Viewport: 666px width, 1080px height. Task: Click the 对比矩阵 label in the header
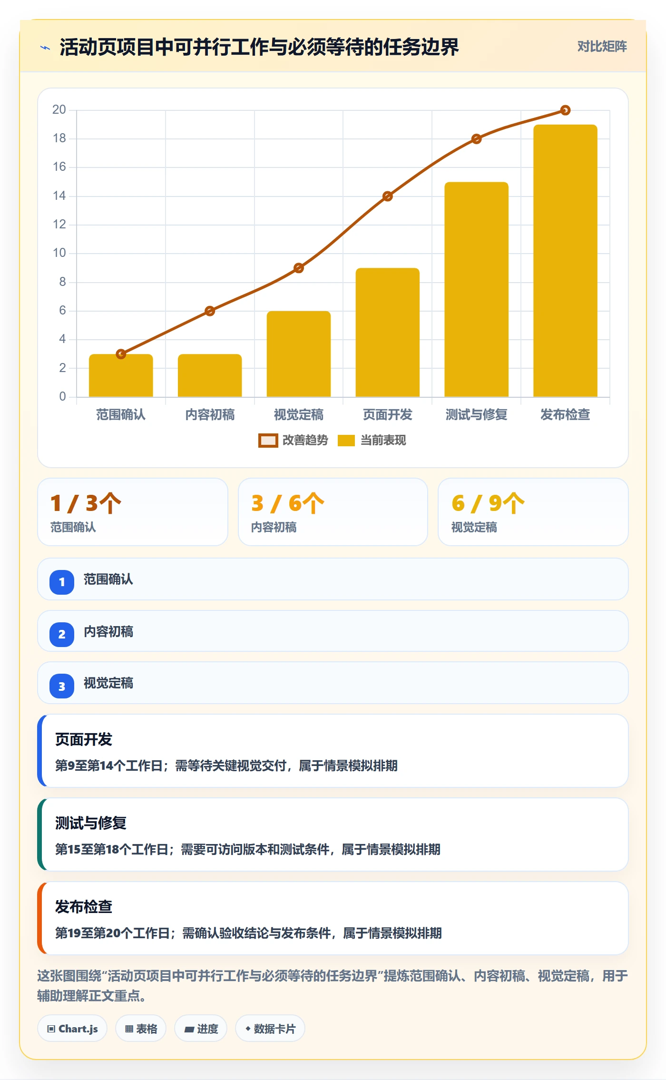click(602, 47)
